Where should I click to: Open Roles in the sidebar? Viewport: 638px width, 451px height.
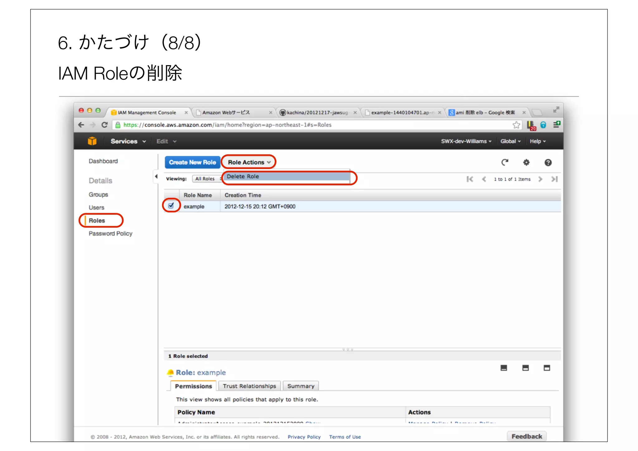click(97, 221)
